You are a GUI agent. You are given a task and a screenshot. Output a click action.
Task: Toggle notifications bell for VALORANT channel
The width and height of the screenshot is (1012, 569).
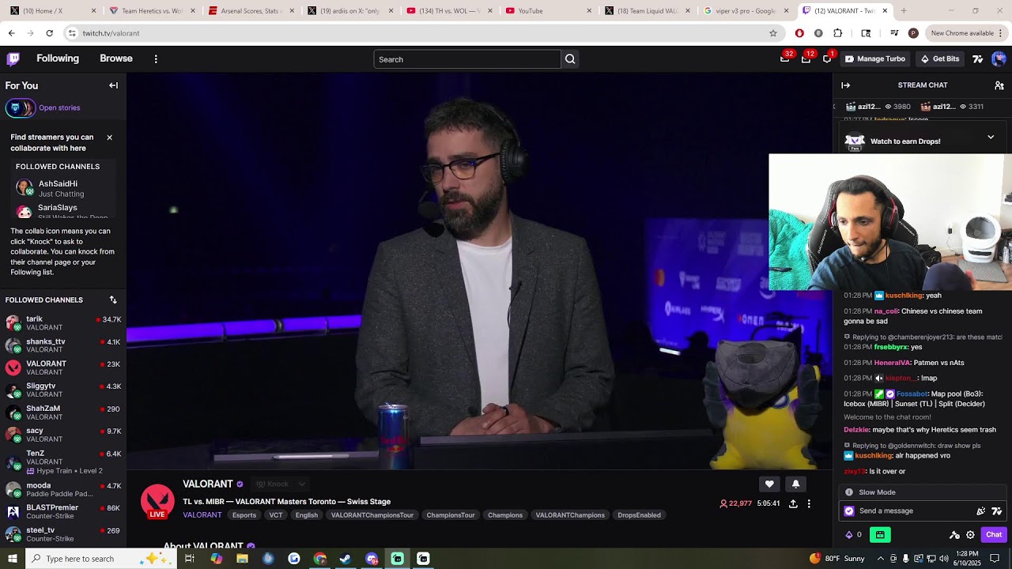[795, 484]
